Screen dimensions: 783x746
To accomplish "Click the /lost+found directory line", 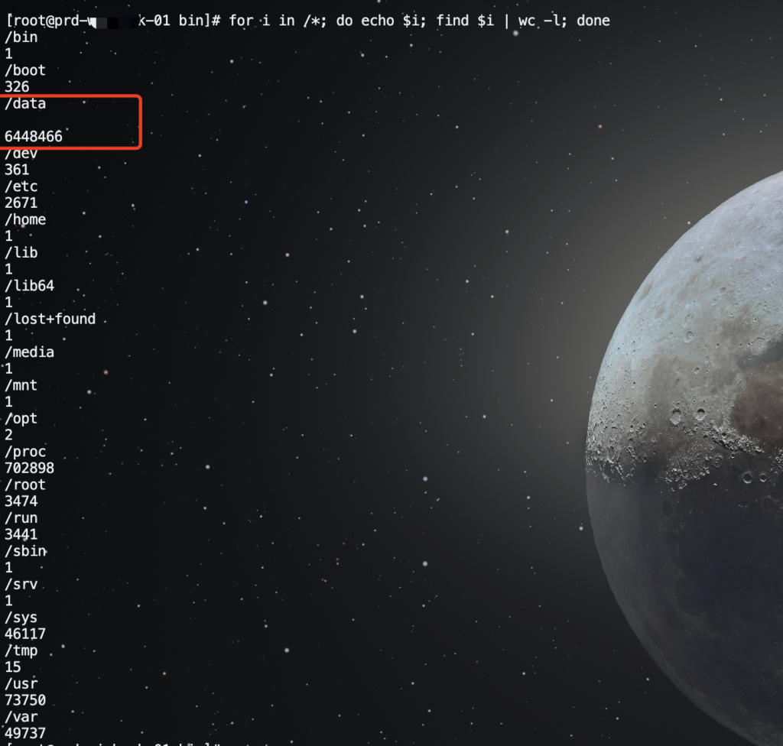I will tap(50, 319).
